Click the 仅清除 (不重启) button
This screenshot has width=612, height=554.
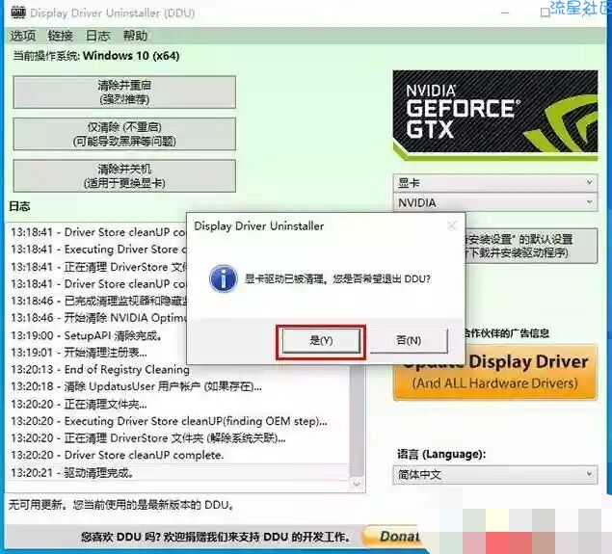point(124,134)
